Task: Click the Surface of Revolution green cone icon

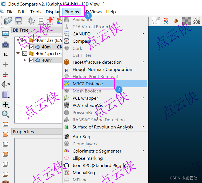Action: coord(67,127)
